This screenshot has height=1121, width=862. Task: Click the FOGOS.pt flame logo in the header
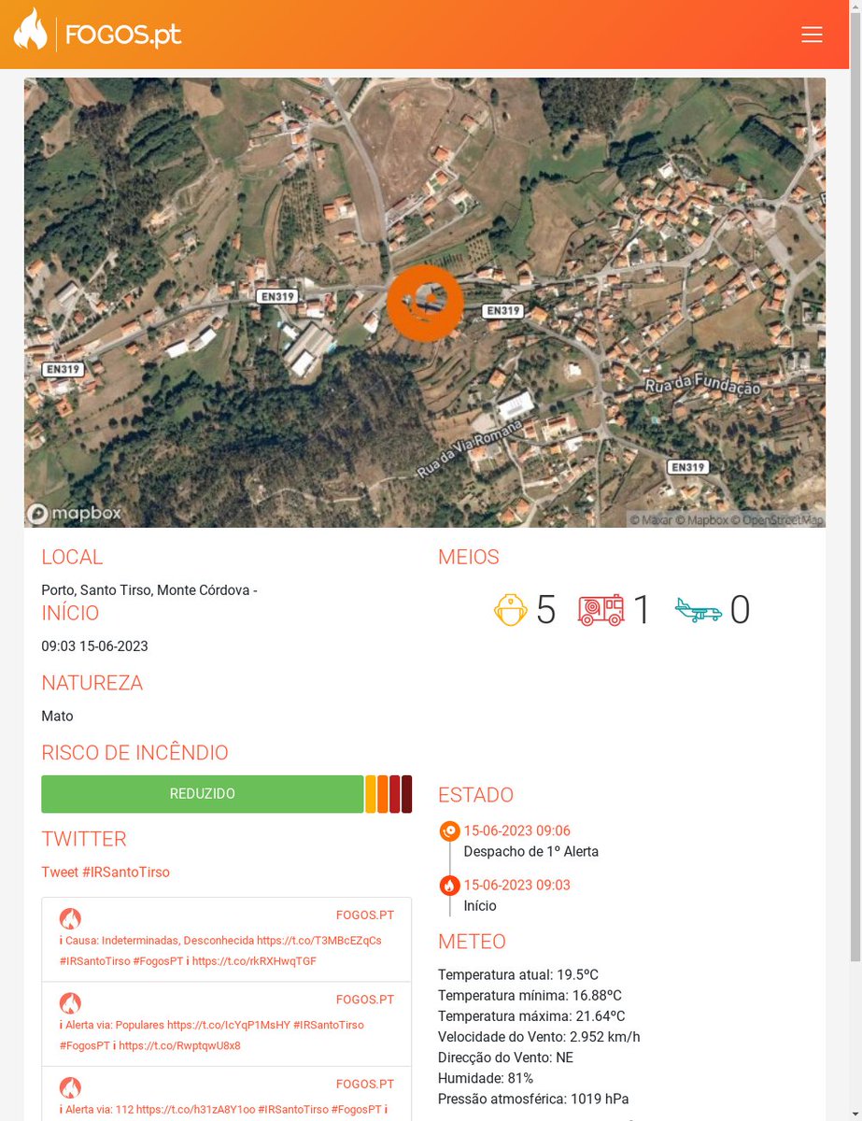pyautogui.click(x=33, y=34)
